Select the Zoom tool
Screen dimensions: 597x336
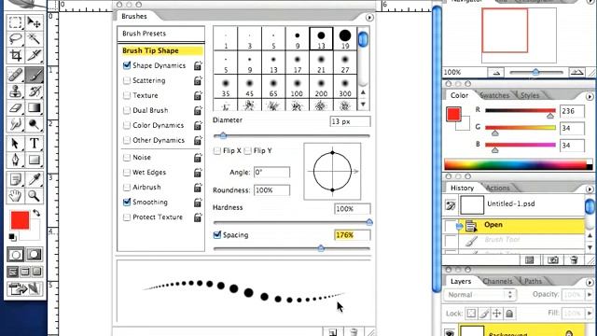point(34,196)
